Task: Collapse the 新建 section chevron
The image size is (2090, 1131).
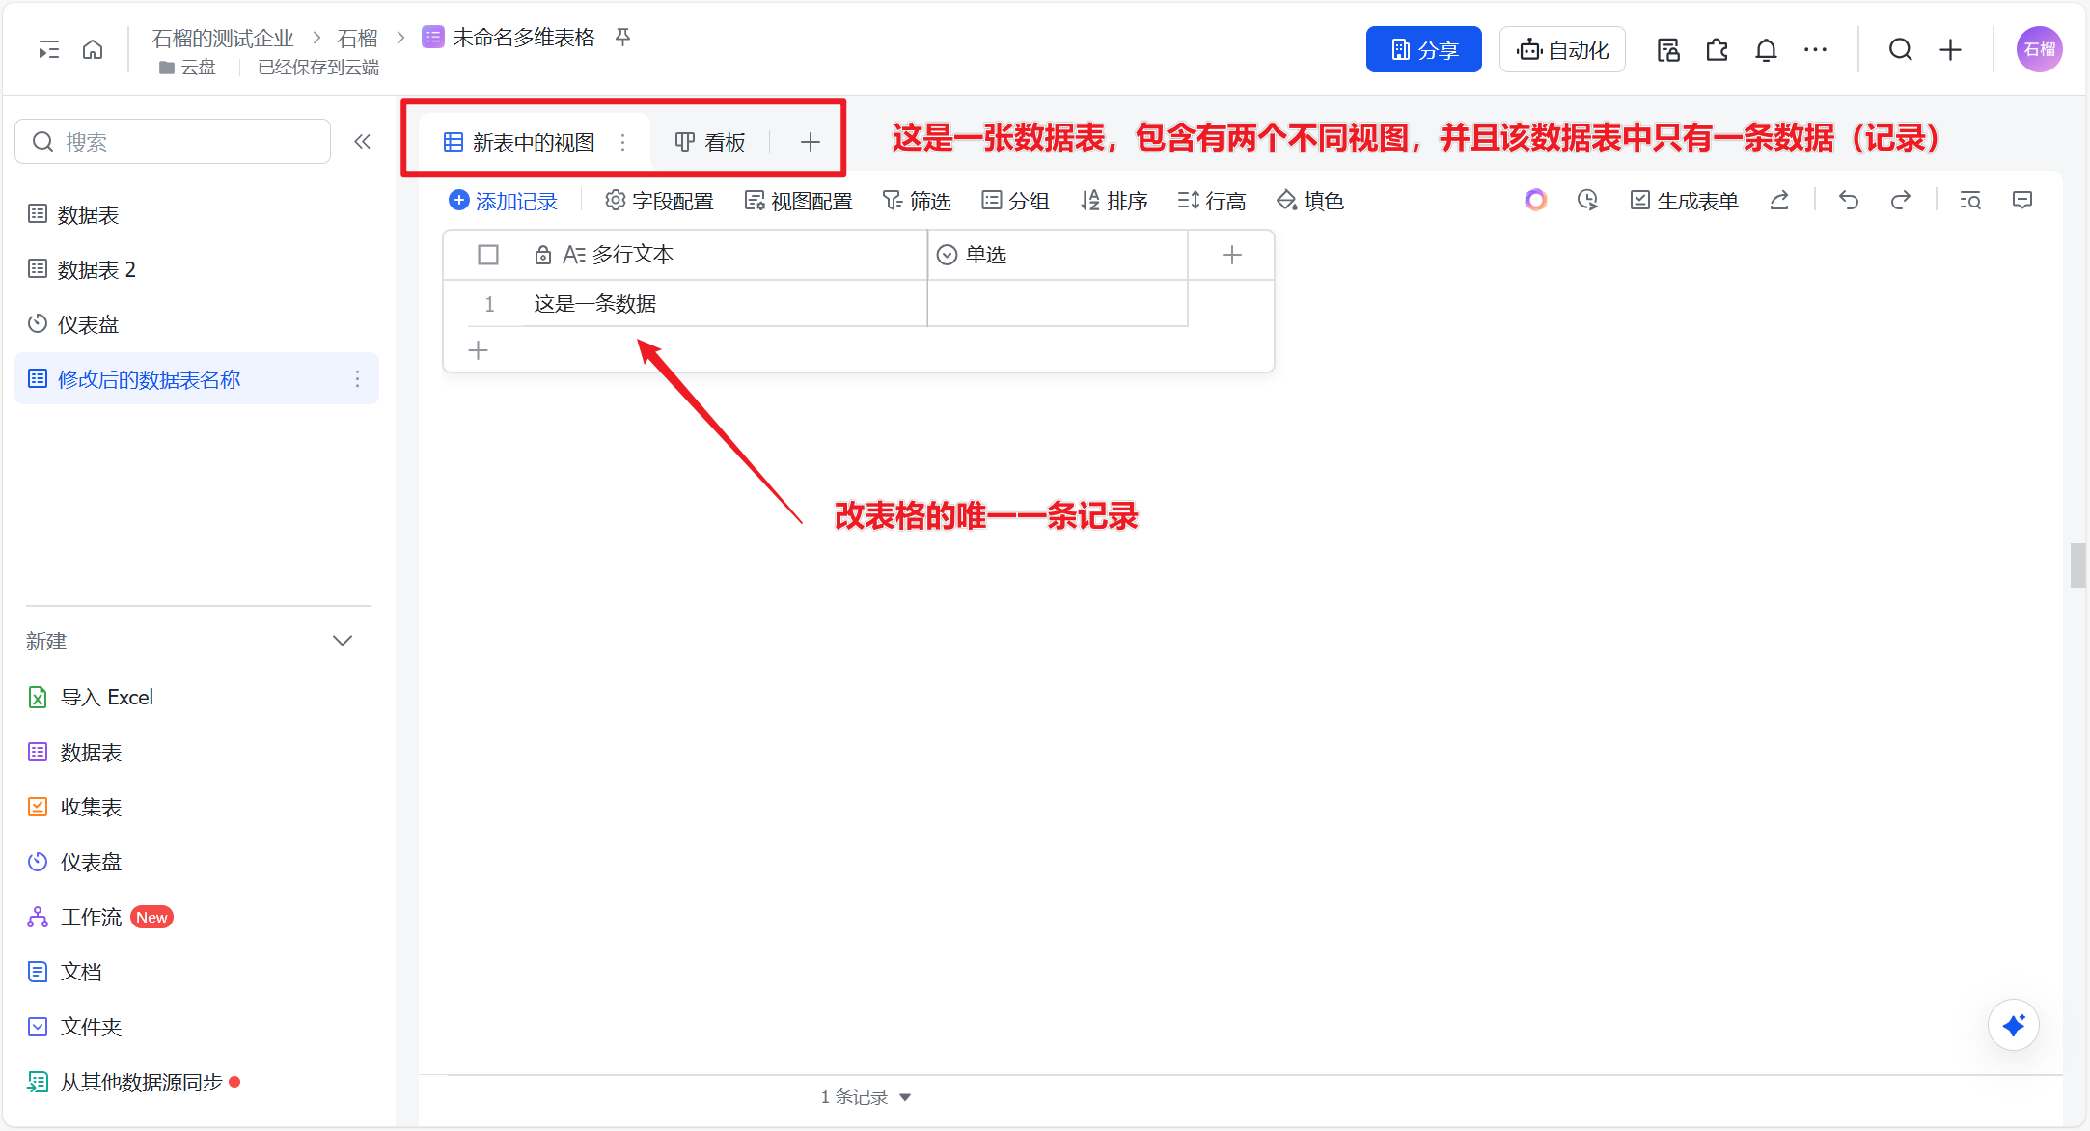Action: (343, 641)
